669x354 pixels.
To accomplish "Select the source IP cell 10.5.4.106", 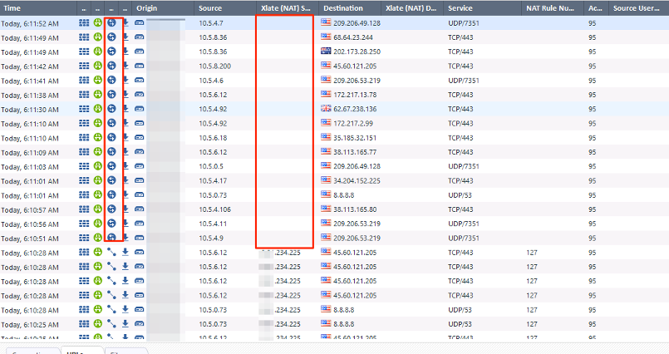I will (x=215, y=209).
